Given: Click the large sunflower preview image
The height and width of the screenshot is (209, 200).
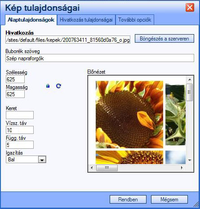Looking at the screenshot, I should coord(129,115).
